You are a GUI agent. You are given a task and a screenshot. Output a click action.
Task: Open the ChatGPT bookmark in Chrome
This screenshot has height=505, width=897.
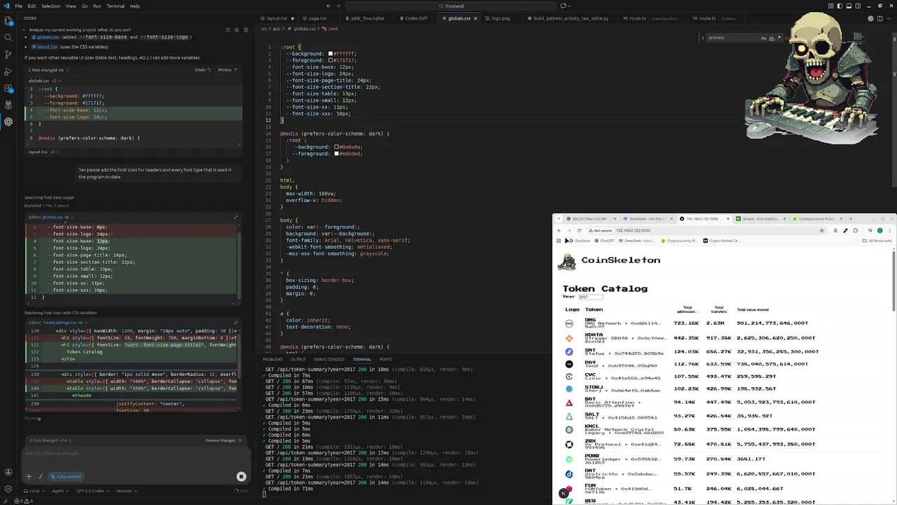click(x=605, y=241)
